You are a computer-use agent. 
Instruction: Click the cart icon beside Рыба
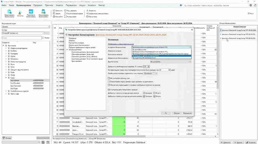(x=9, y=73)
